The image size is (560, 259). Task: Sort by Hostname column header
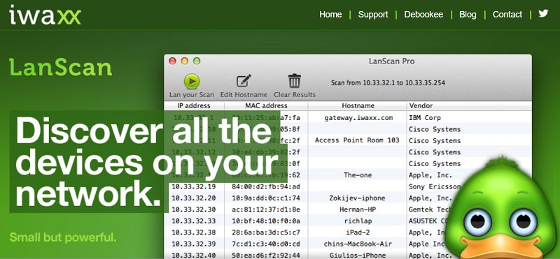358,106
